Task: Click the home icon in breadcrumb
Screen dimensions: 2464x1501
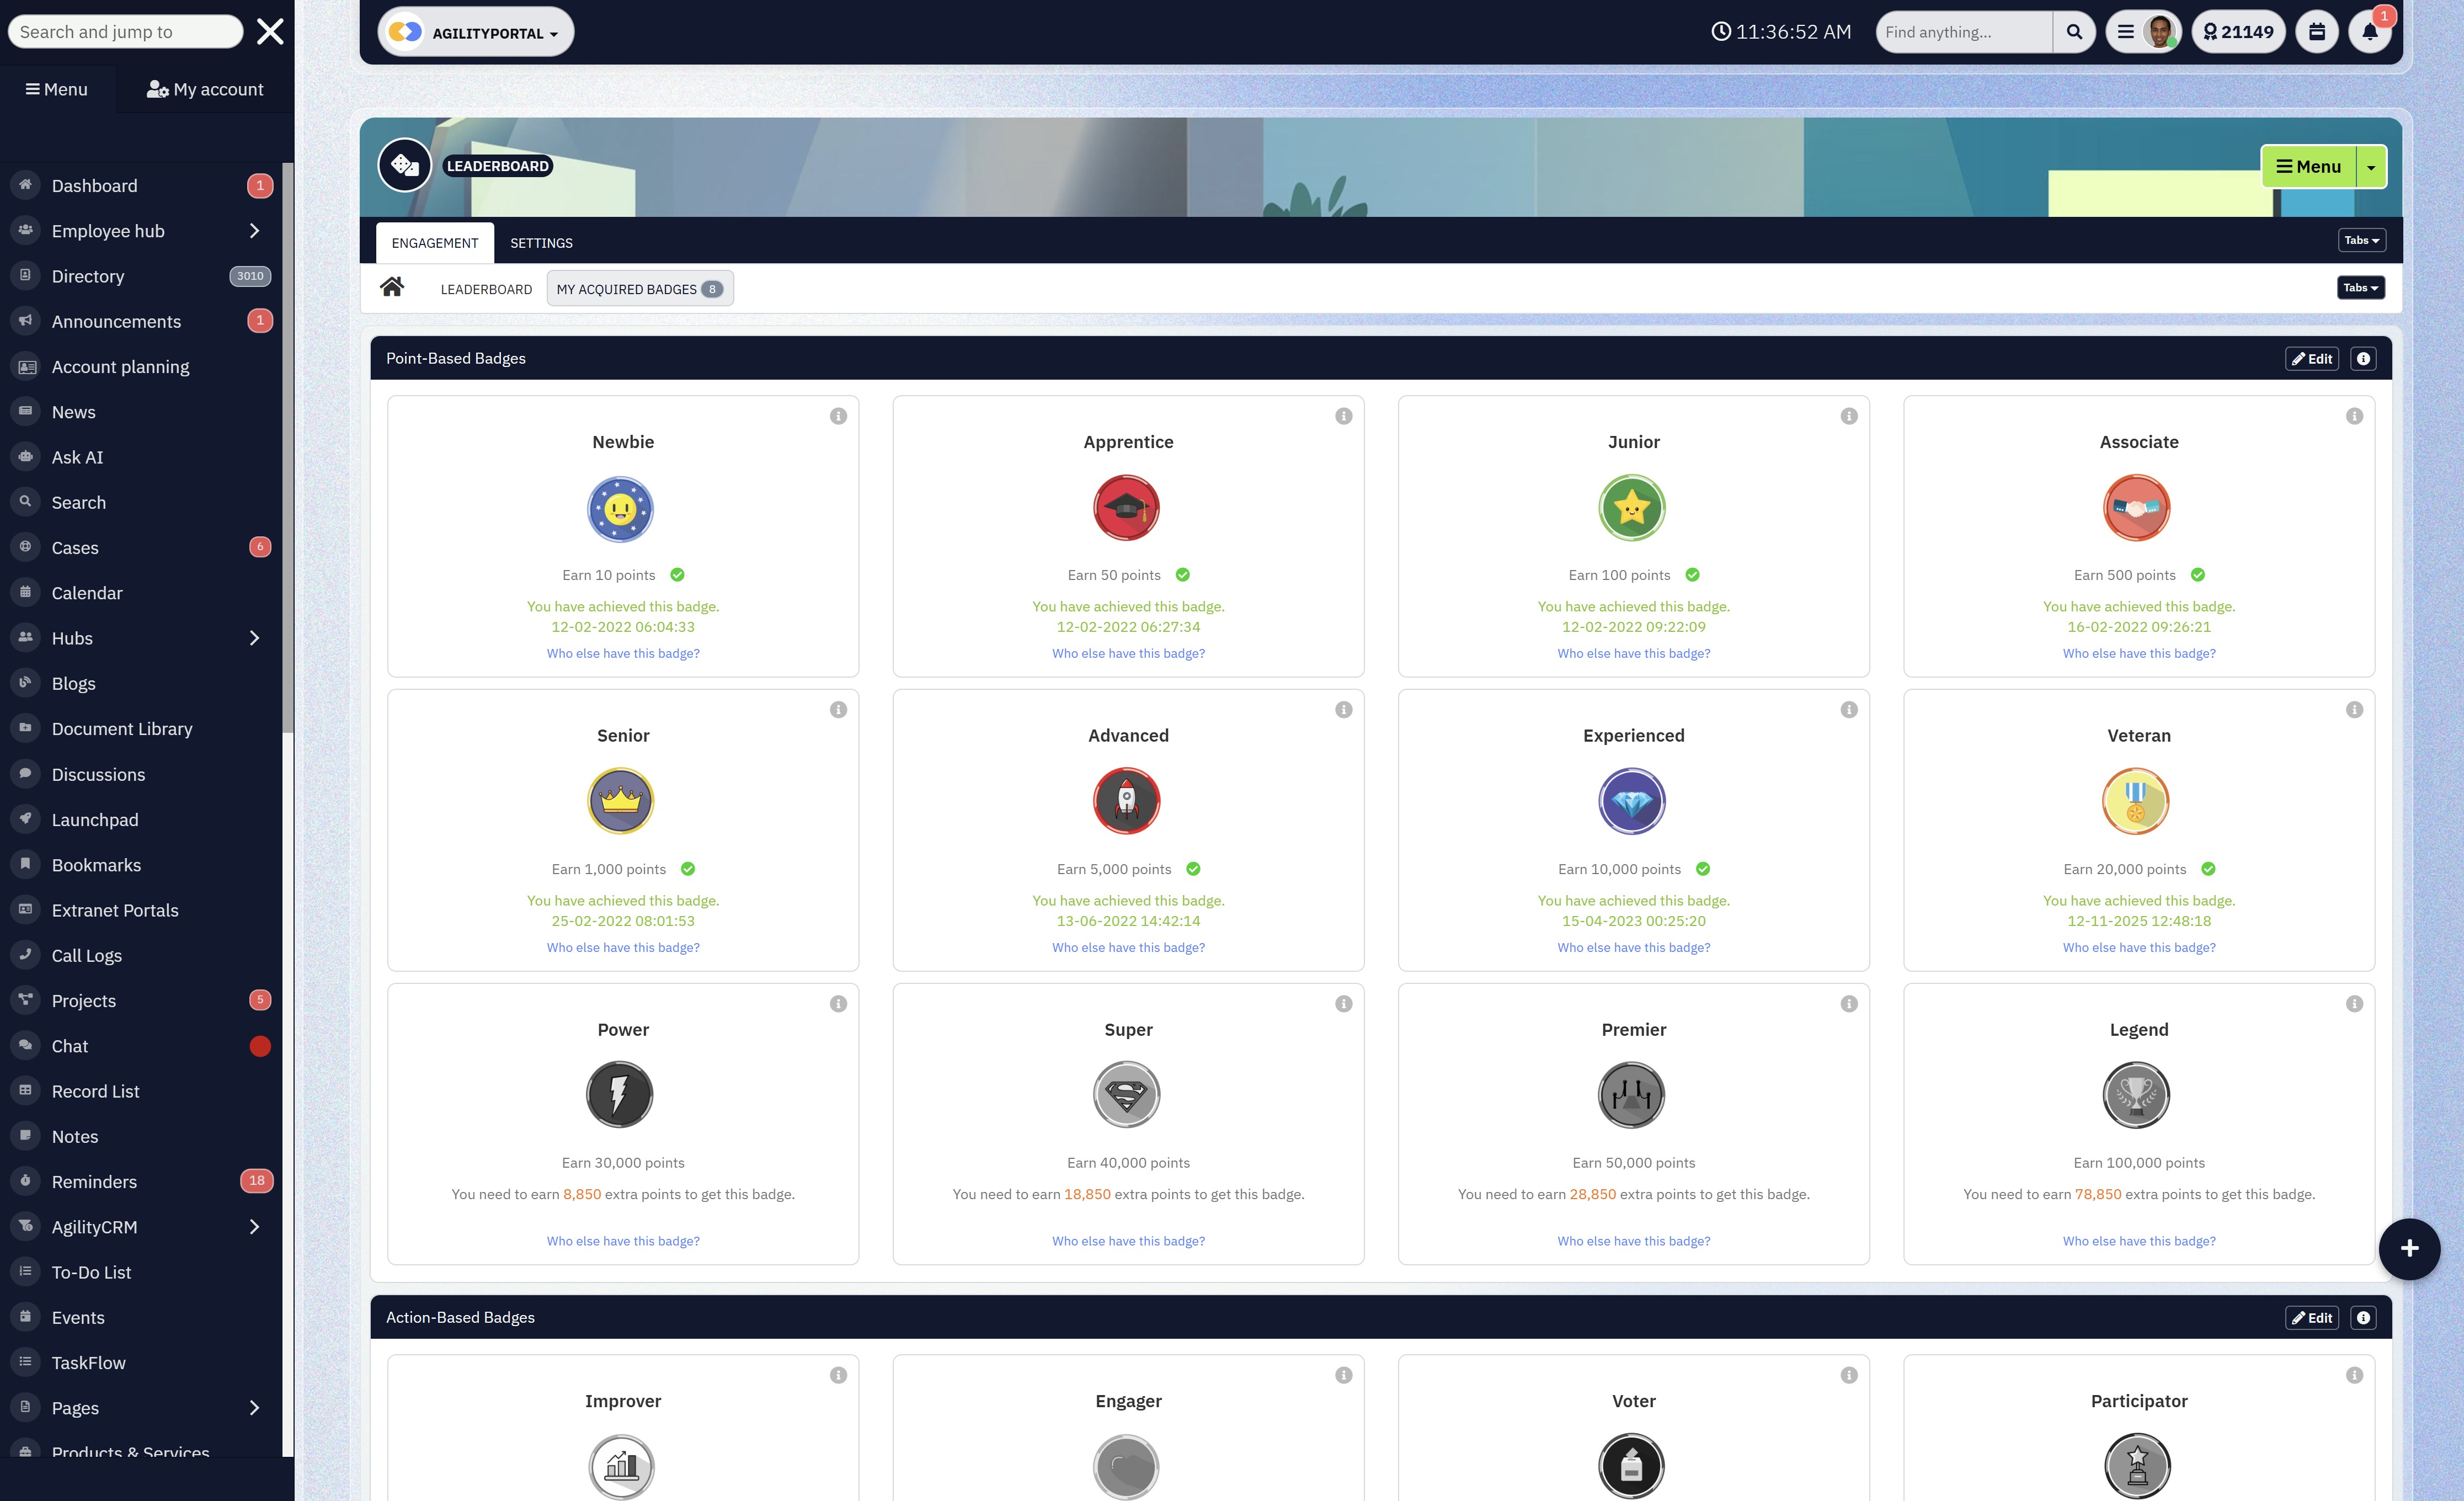Action: tap(392, 288)
